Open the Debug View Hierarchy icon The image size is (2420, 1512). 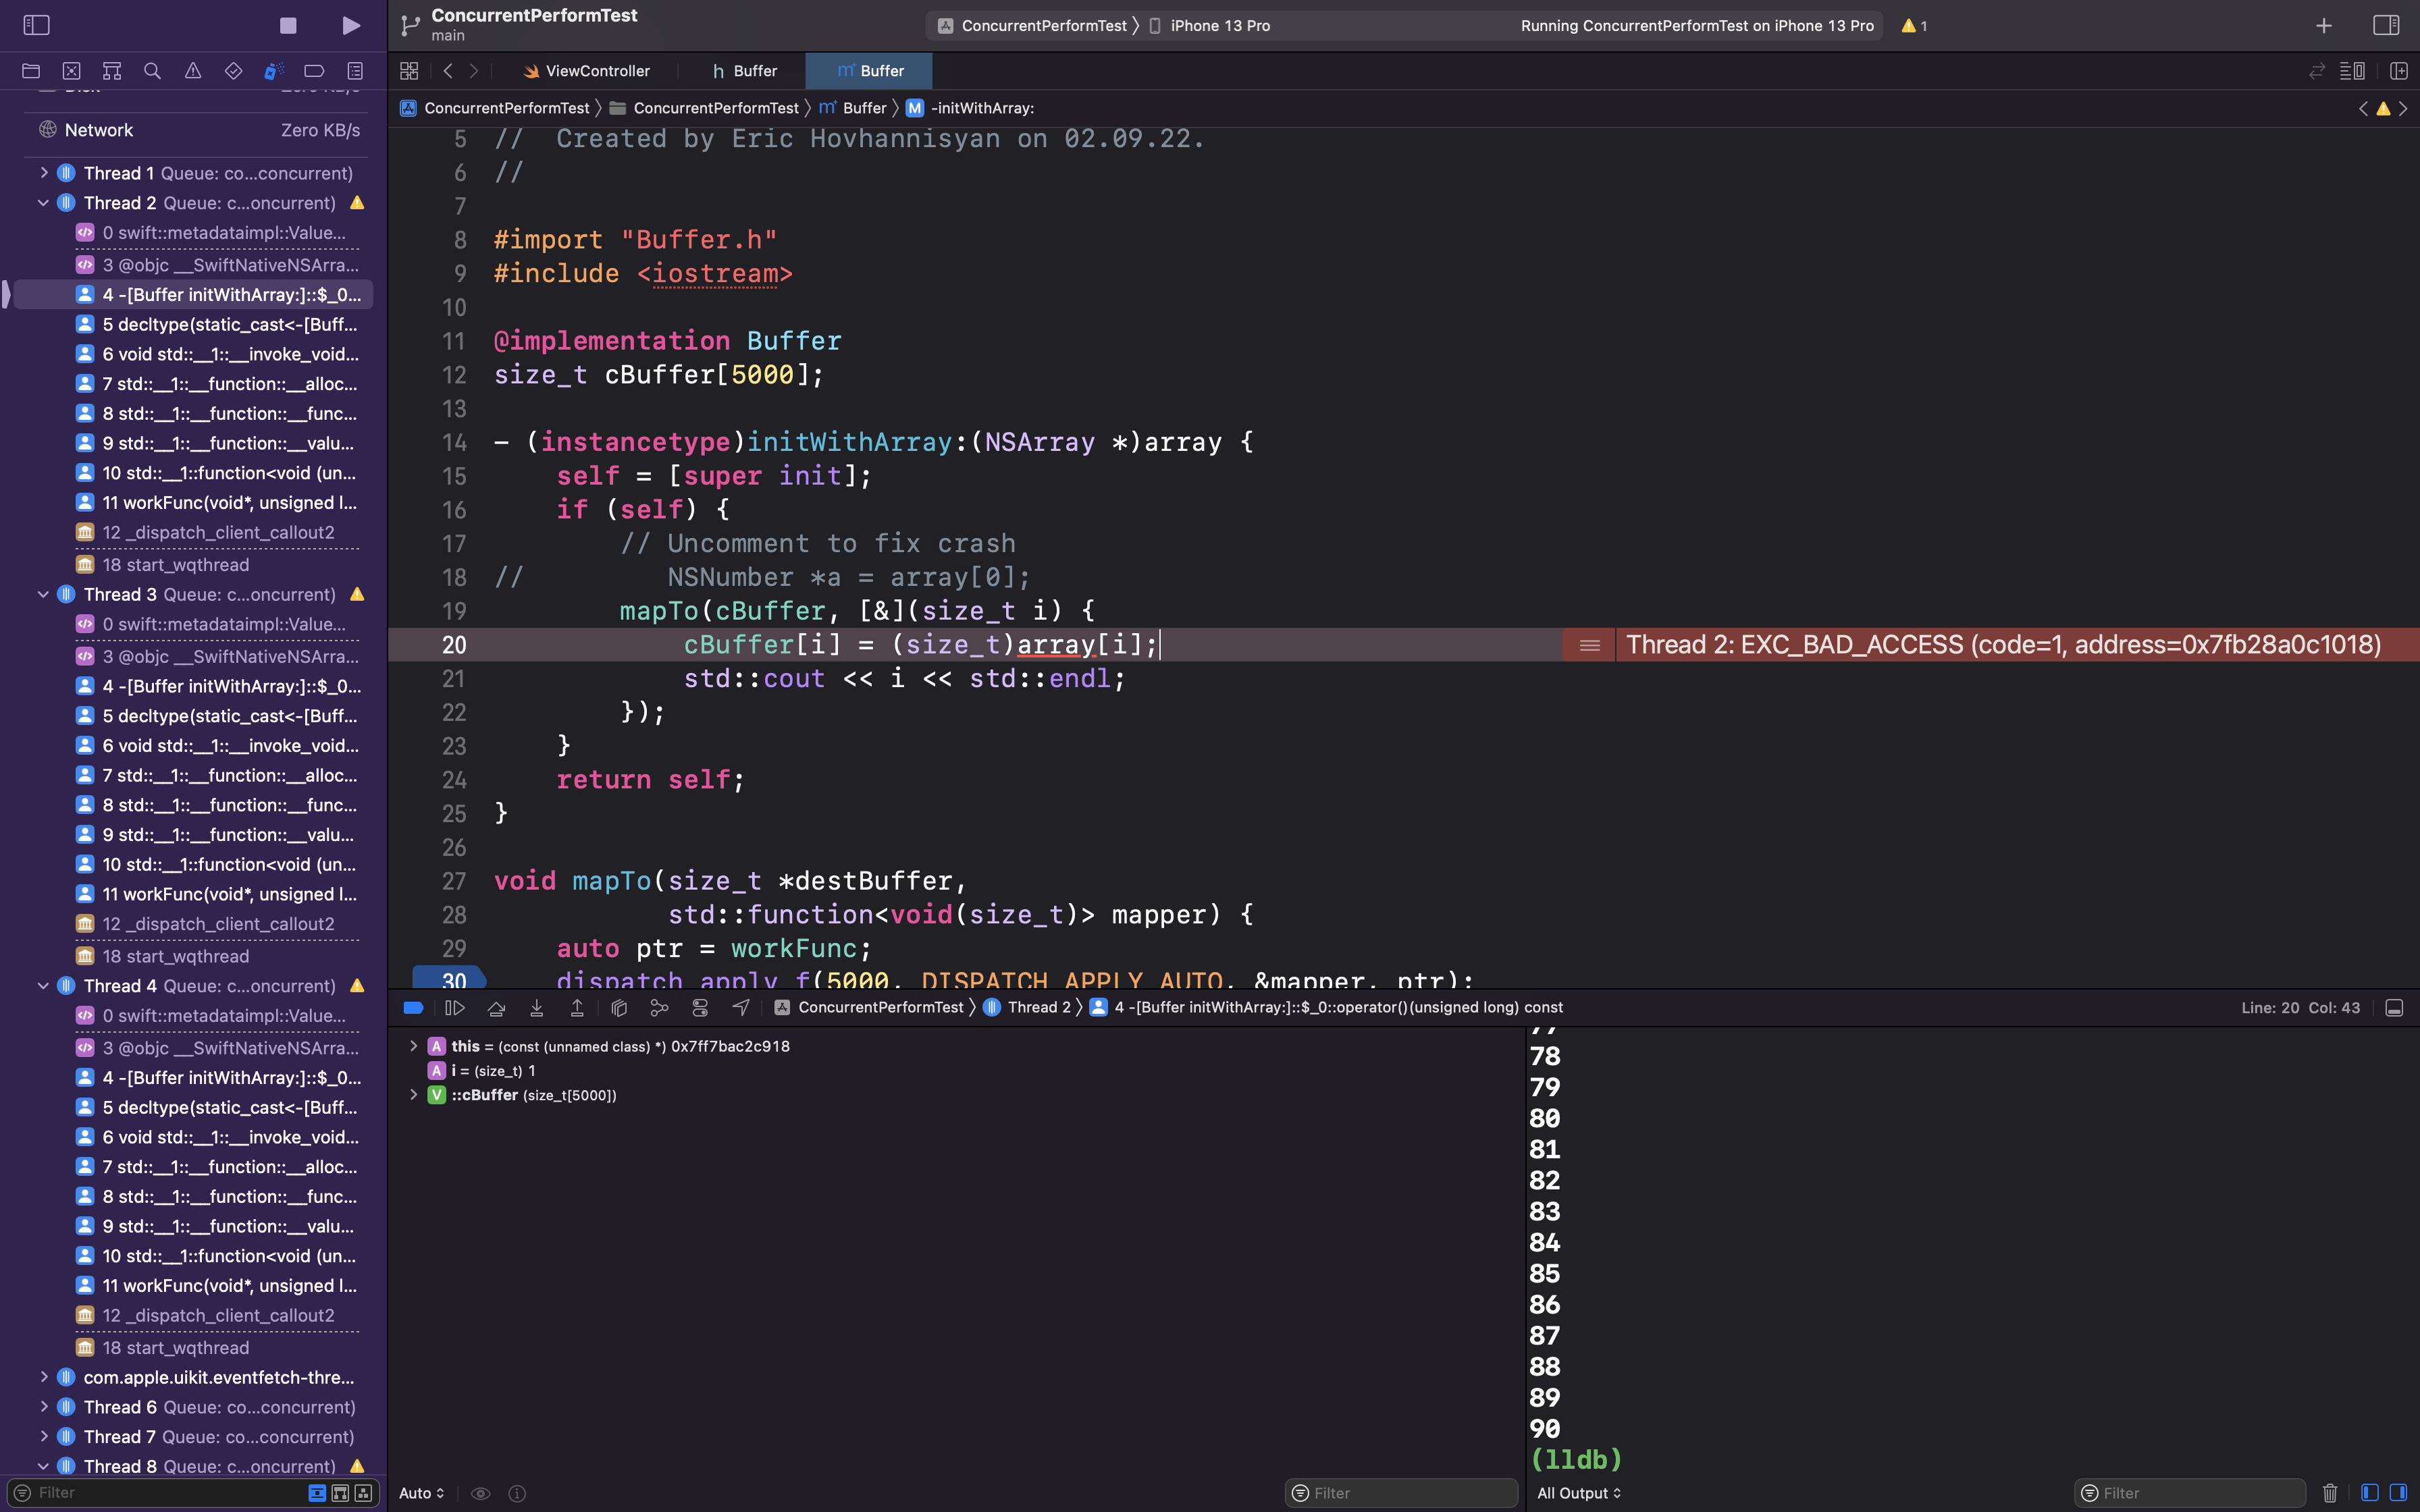tap(619, 1008)
